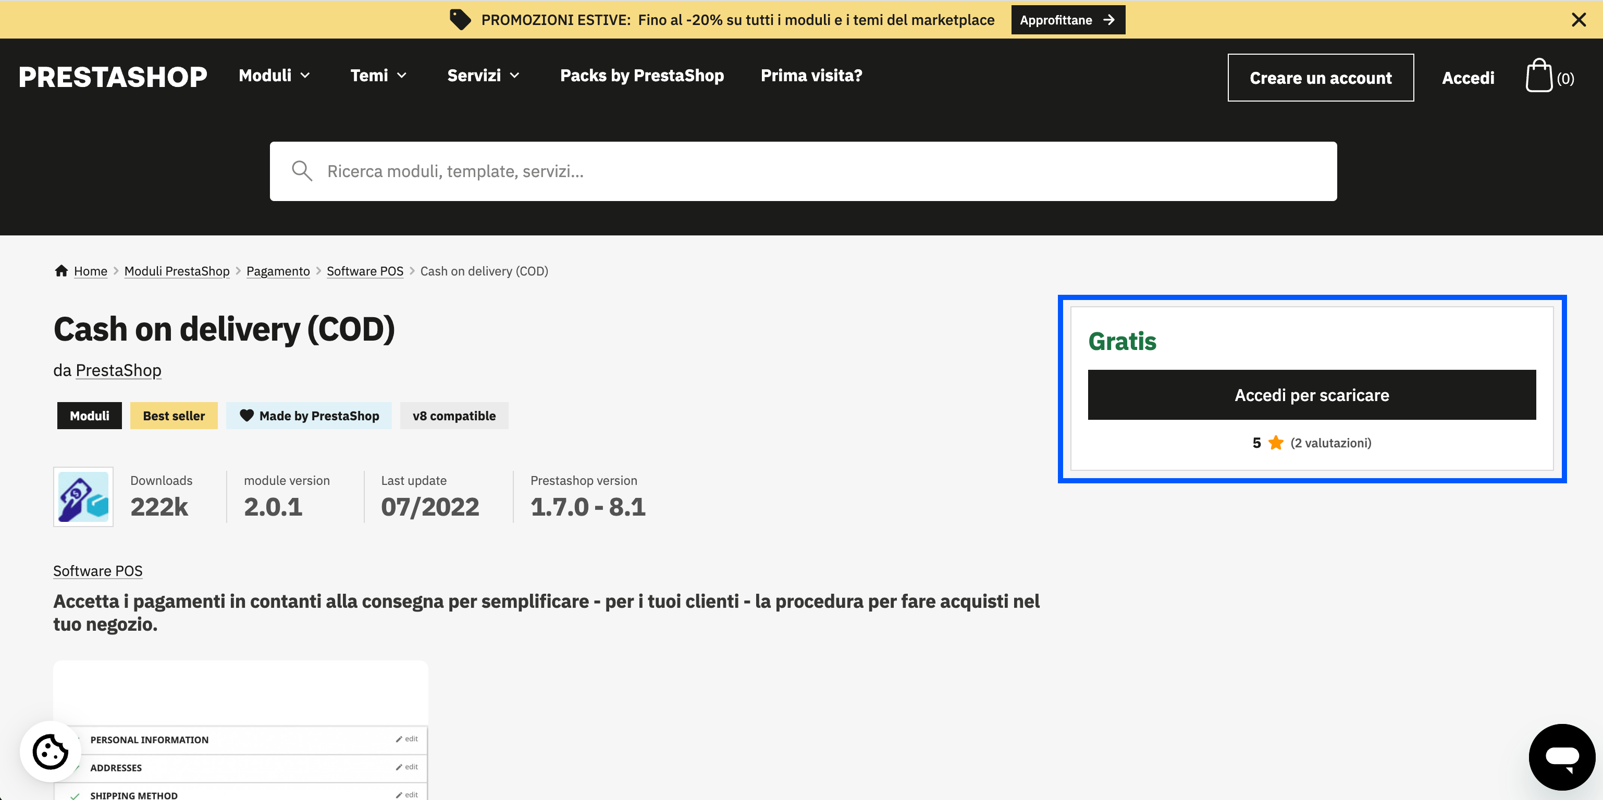Focus the Ricerca moduli search field

(803, 171)
